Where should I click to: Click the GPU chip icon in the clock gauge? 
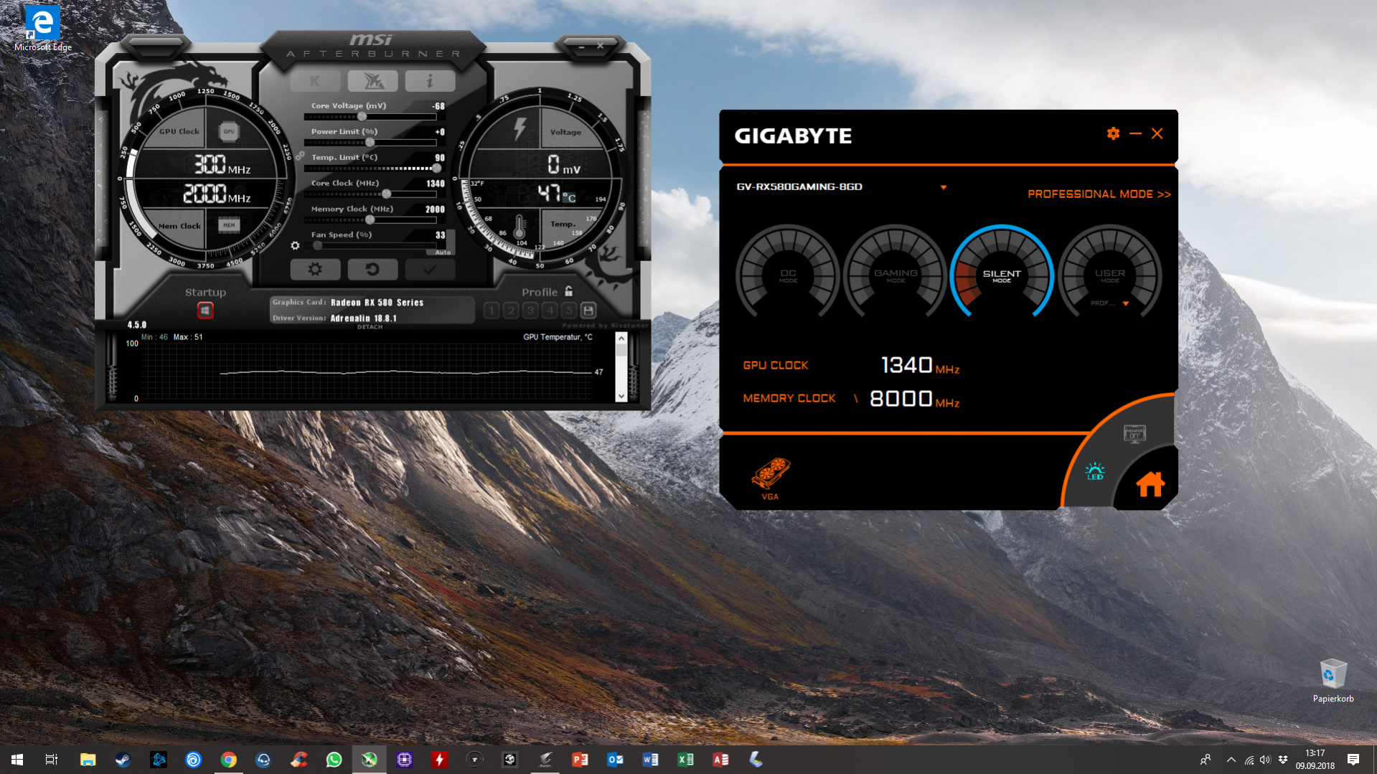pos(229,131)
